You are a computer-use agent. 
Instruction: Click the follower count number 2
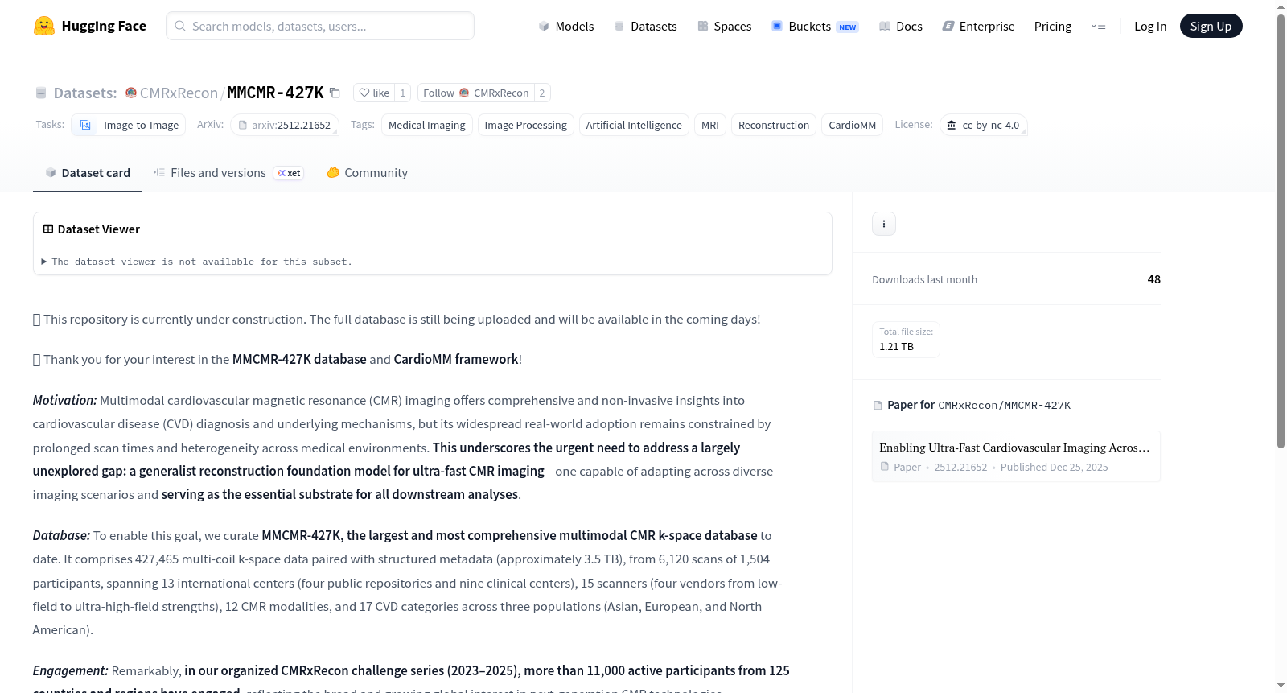pos(542,93)
